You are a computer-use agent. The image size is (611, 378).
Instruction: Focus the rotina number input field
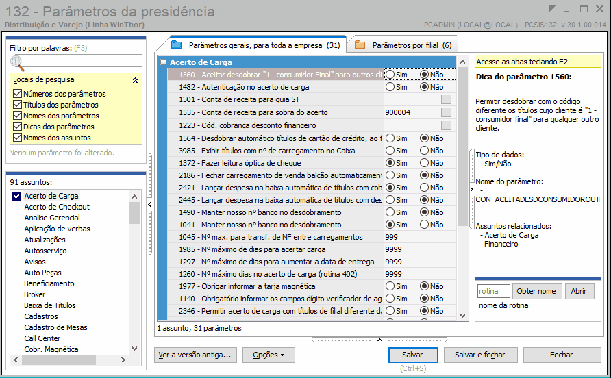[x=494, y=291]
